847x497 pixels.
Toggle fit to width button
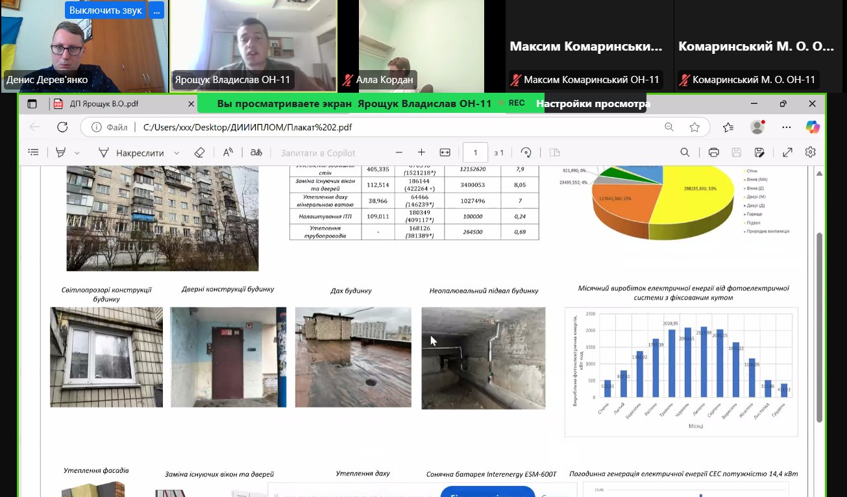point(445,152)
